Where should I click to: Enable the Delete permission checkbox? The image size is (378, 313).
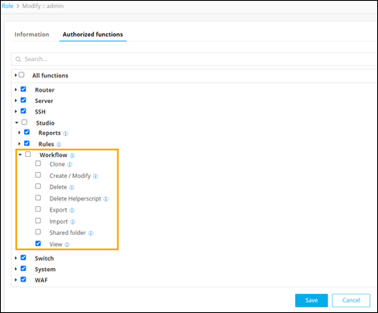pos(38,186)
